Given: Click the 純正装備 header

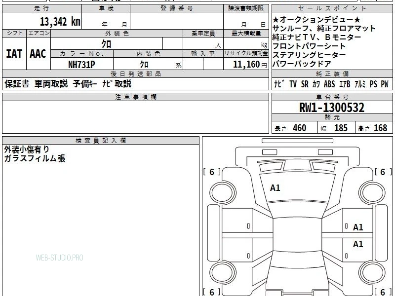Looking at the screenshot, I should (332, 74).
